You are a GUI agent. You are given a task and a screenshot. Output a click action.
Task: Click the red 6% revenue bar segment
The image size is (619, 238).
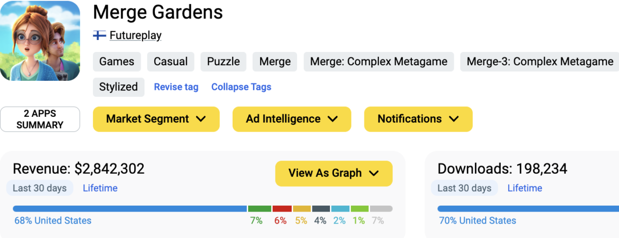(282, 209)
